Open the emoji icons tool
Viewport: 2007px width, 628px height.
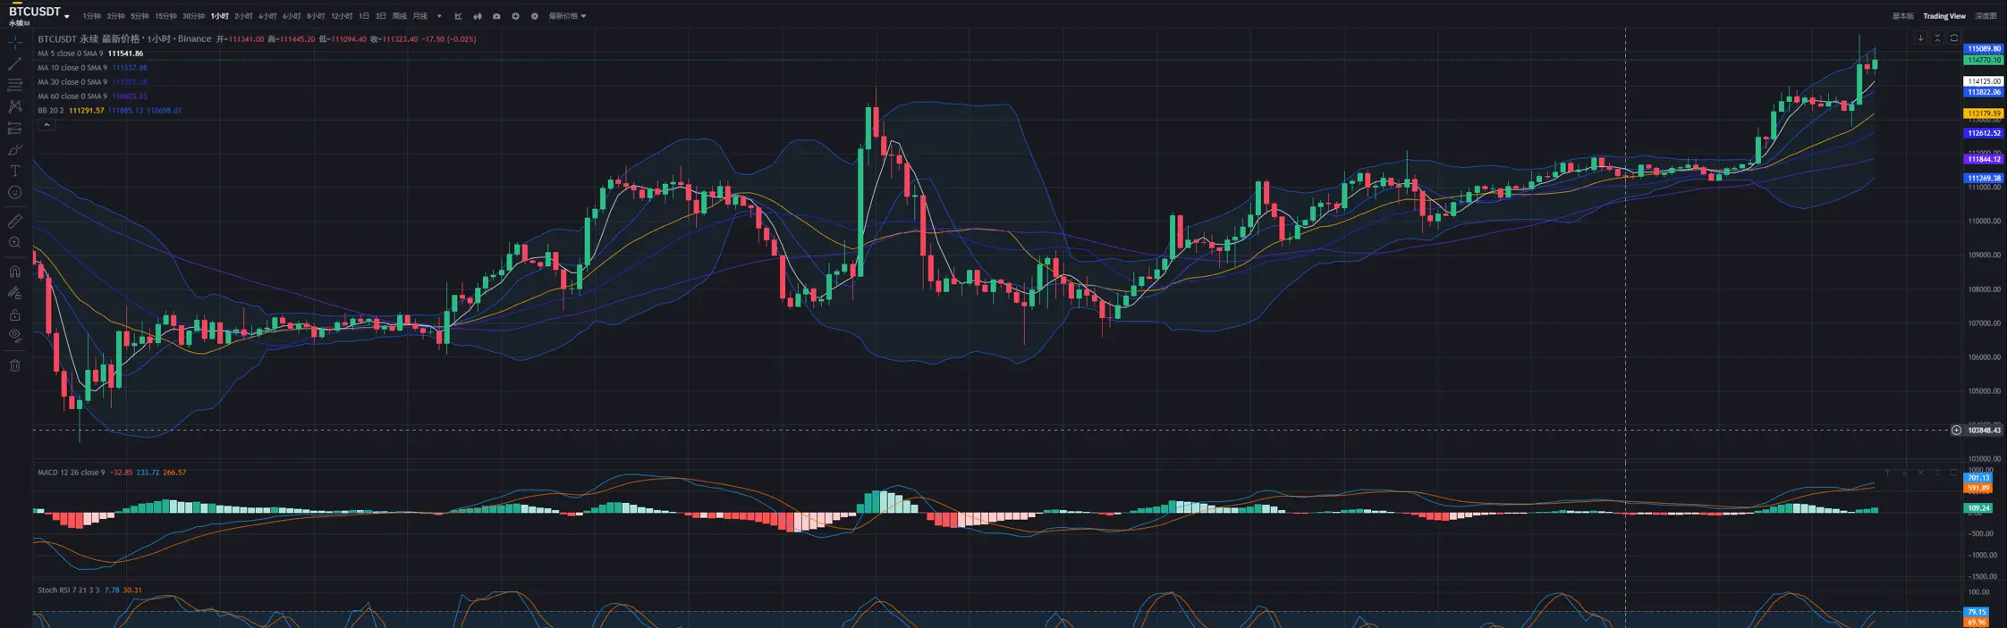pyautogui.click(x=15, y=193)
